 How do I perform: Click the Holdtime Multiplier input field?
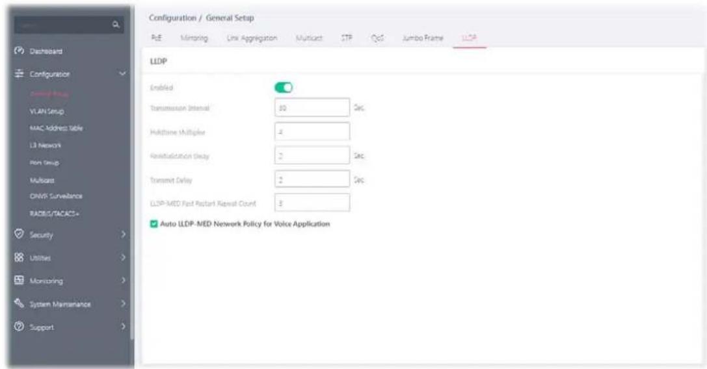point(312,132)
